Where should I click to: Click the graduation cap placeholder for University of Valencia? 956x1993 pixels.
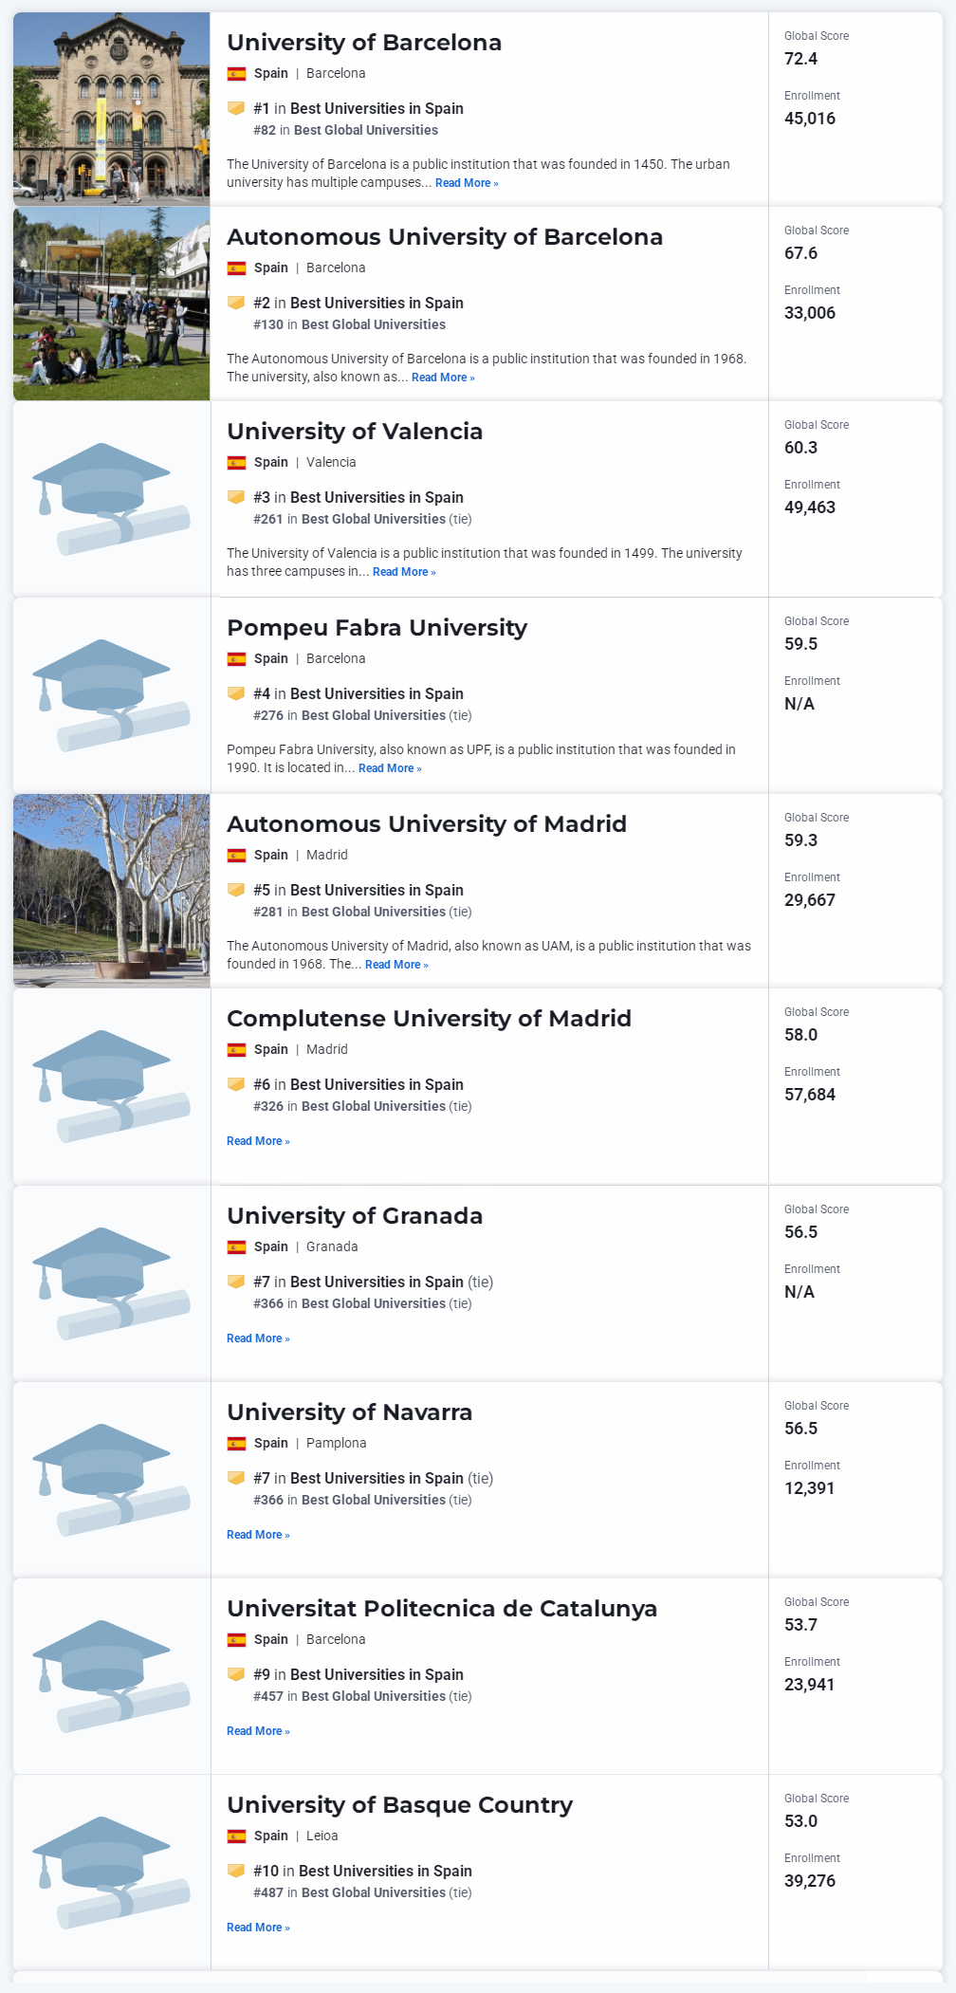coord(111,499)
